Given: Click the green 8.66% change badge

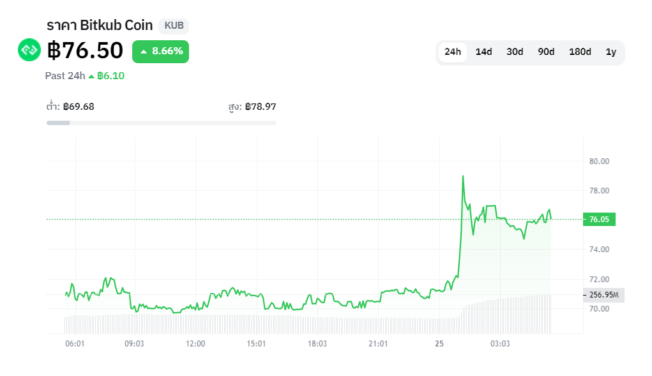Looking at the screenshot, I should coord(160,52).
